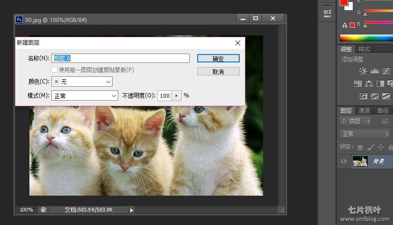The height and width of the screenshot is (225, 393).
Task: Click the lock position move icon
Action: (x=380, y=147)
